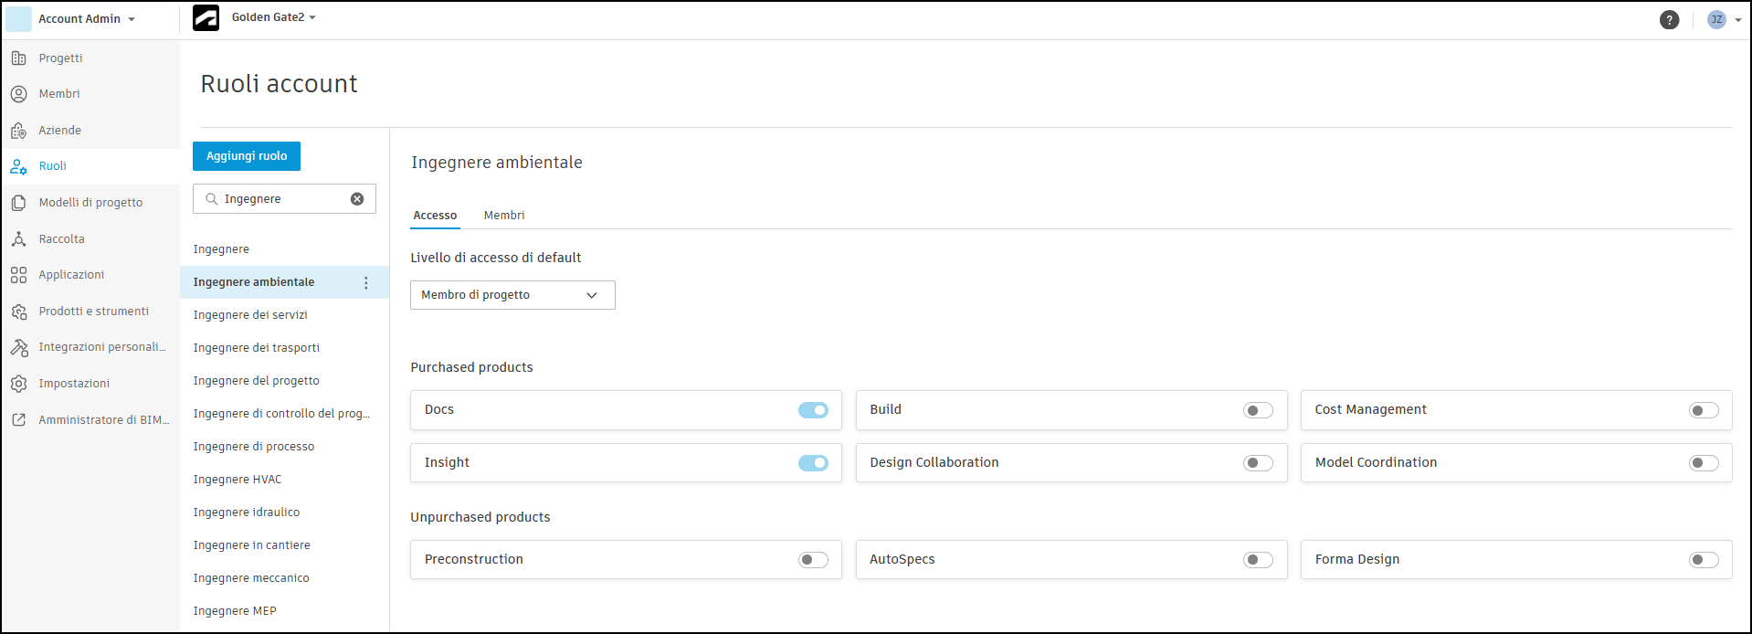This screenshot has height=634, width=1752.
Task: Open the Golden Gate2 account dropdown
Action: (273, 17)
